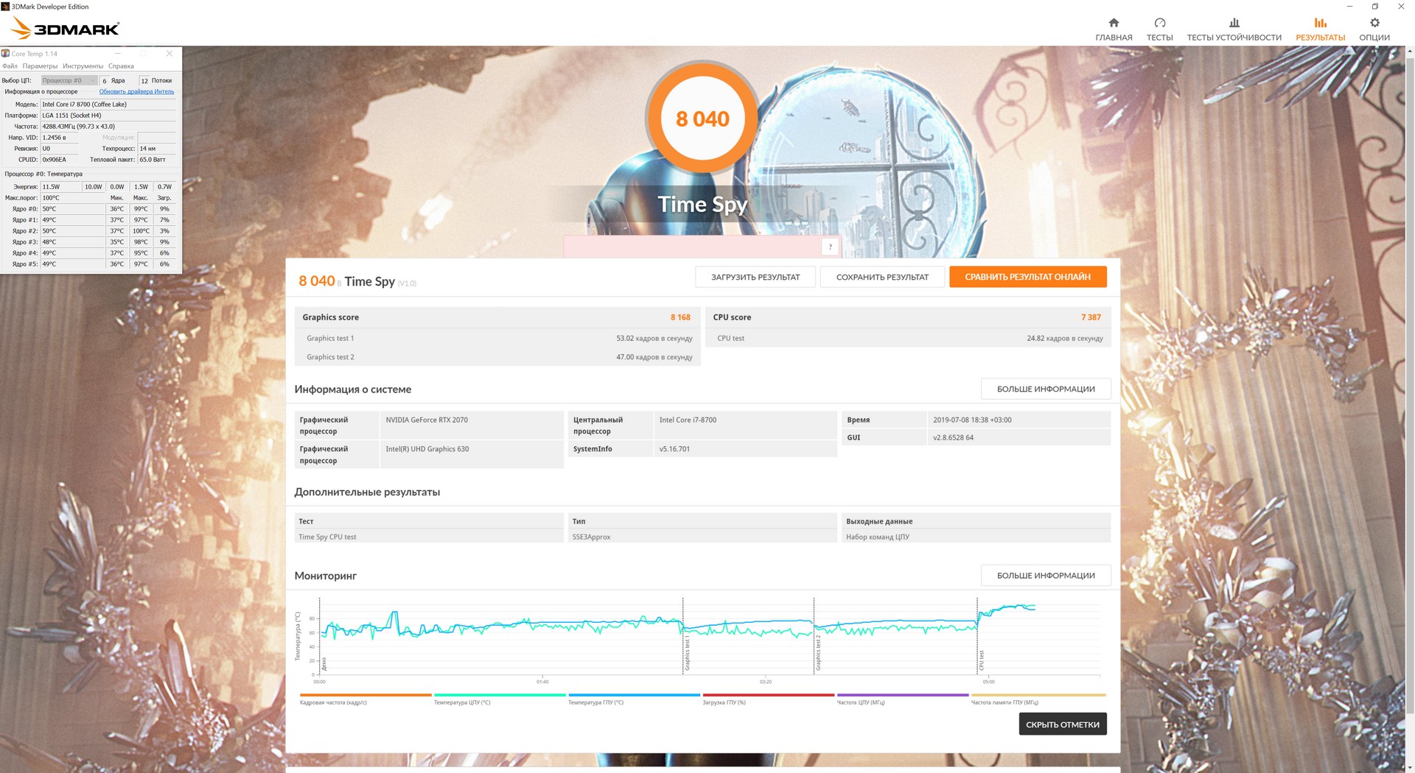Screen dimensions: 1415x773
Task: Expand the Процессор #0 selector dropdown
Action: click(x=69, y=80)
